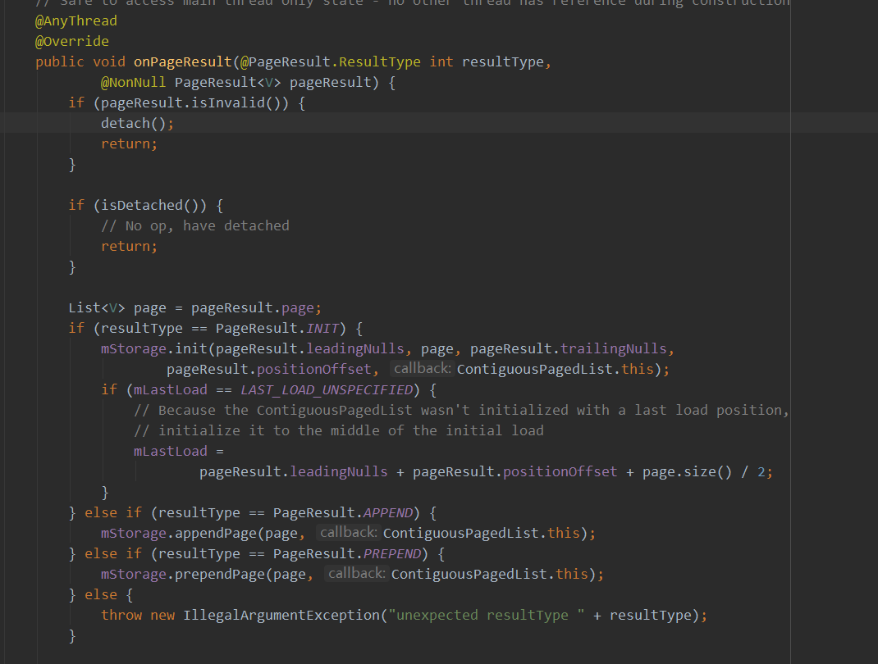878x664 pixels.
Task: Click the @Override annotation
Action: (x=71, y=41)
